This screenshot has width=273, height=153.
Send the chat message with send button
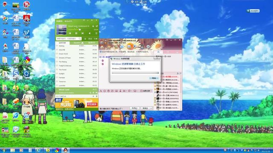(x=145, y=108)
